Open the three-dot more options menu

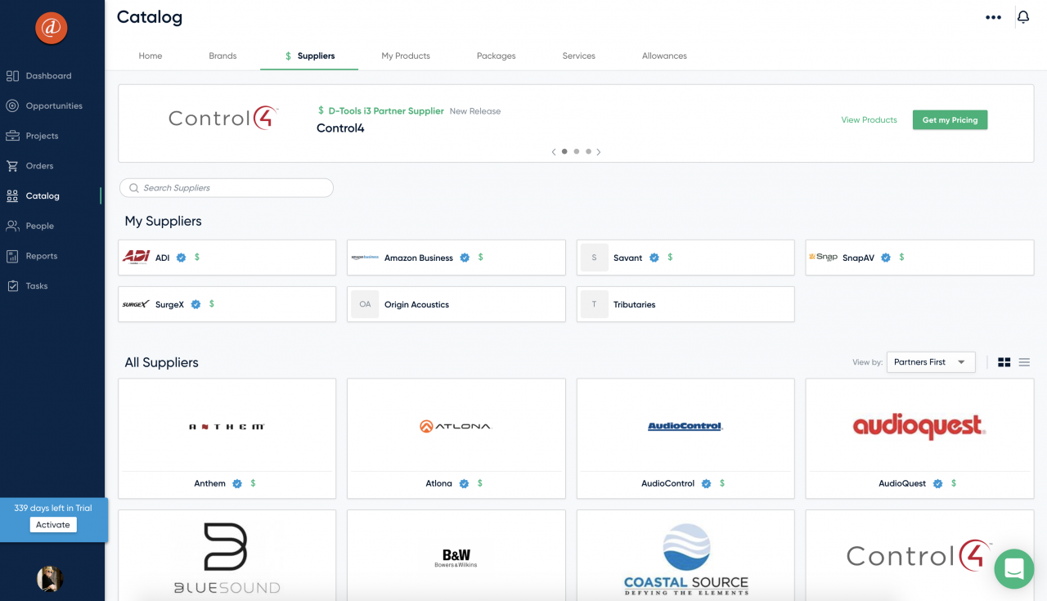pyautogui.click(x=993, y=17)
